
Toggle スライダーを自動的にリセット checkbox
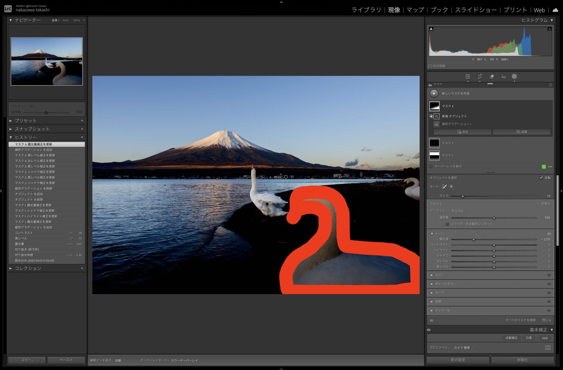447,224
